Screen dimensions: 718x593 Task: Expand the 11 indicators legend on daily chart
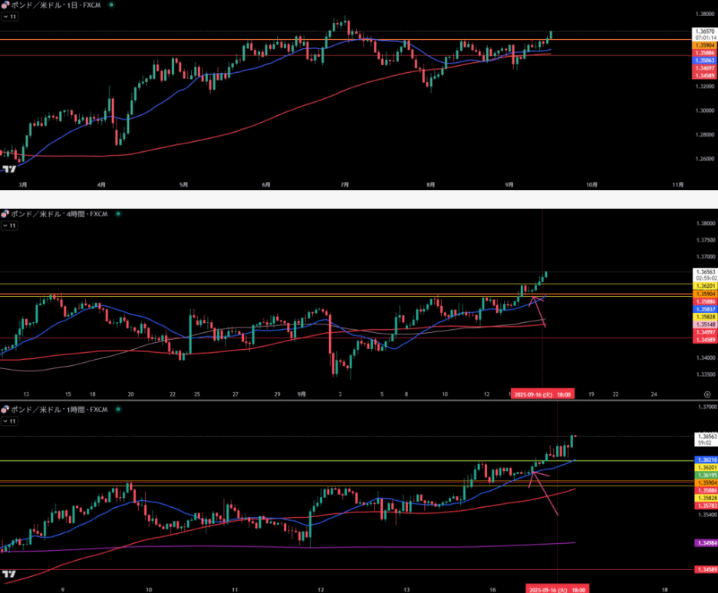coord(9,15)
